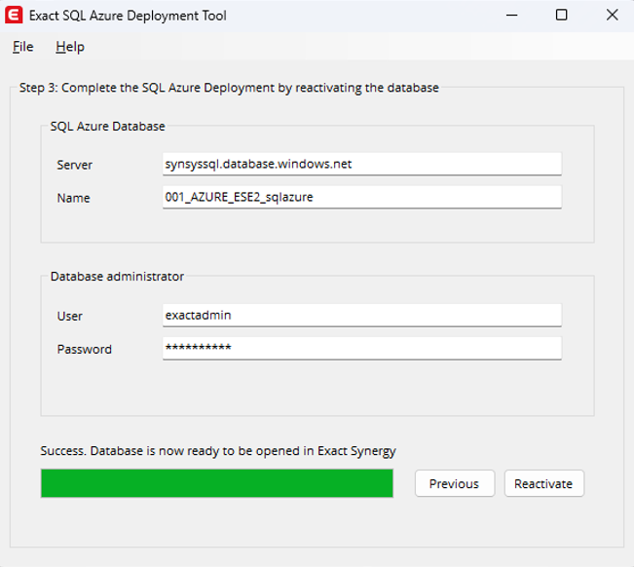Click the success status message text

pyautogui.click(x=218, y=451)
